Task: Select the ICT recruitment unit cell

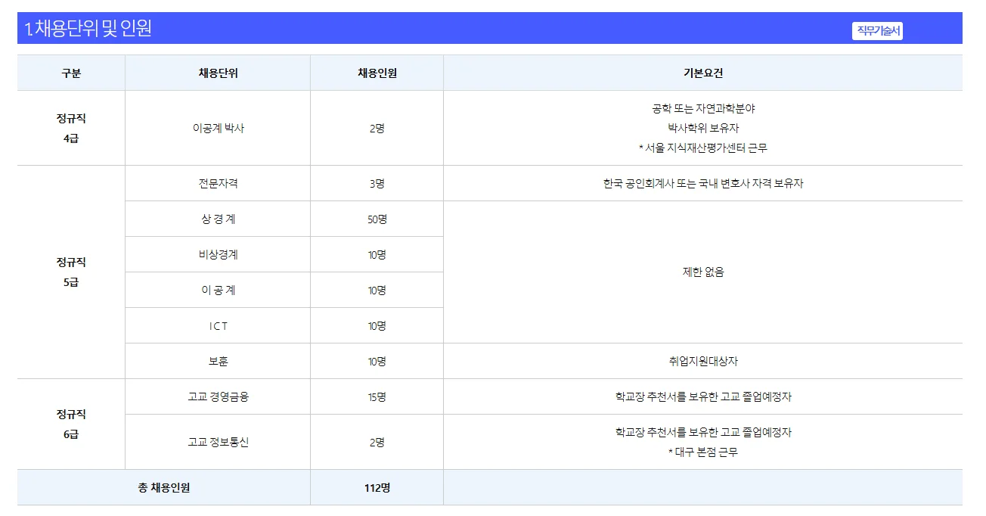Action: coord(217,325)
